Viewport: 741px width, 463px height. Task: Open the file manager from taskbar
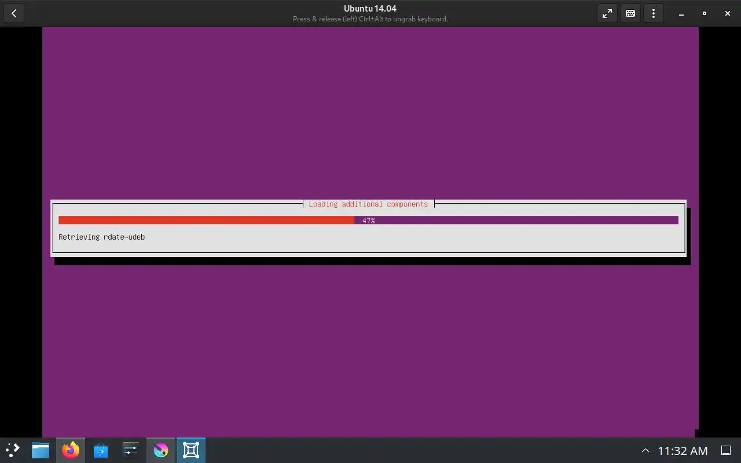(41, 450)
